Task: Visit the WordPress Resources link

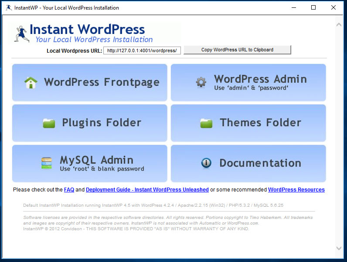Action: point(296,190)
